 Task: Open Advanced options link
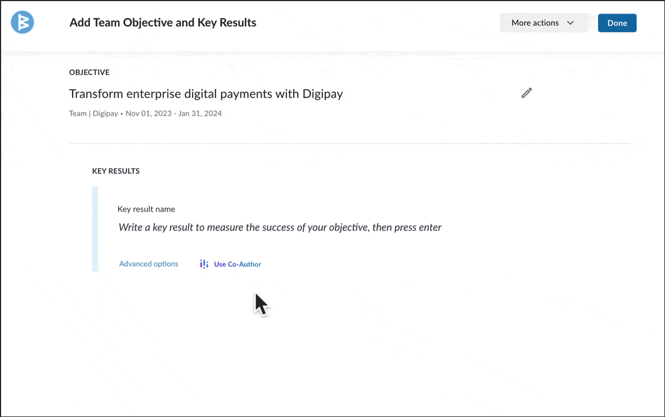click(x=149, y=264)
